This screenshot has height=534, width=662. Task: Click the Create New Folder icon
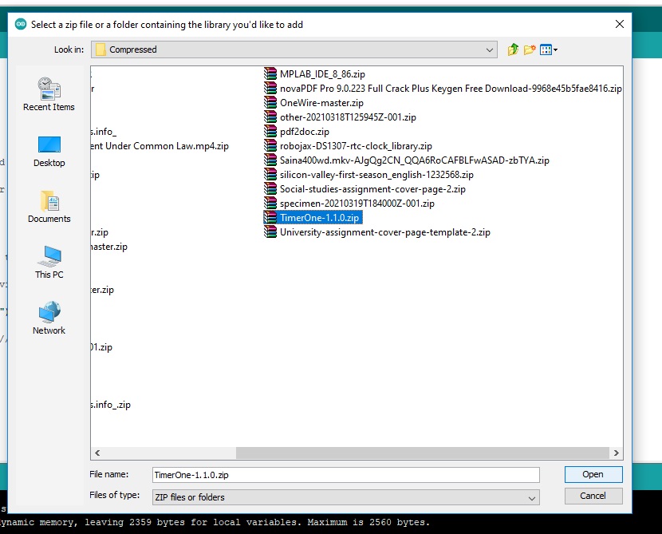coord(530,49)
